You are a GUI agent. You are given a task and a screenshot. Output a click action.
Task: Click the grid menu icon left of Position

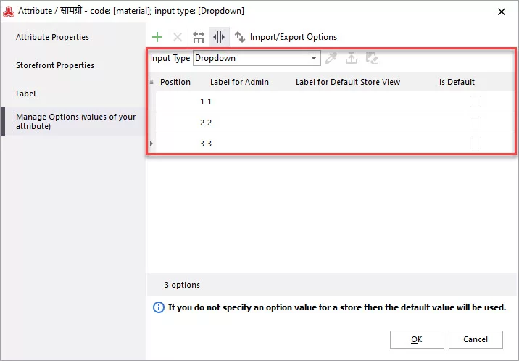[151, 82]
